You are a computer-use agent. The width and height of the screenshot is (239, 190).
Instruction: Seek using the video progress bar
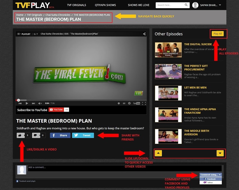coord(81,100)
